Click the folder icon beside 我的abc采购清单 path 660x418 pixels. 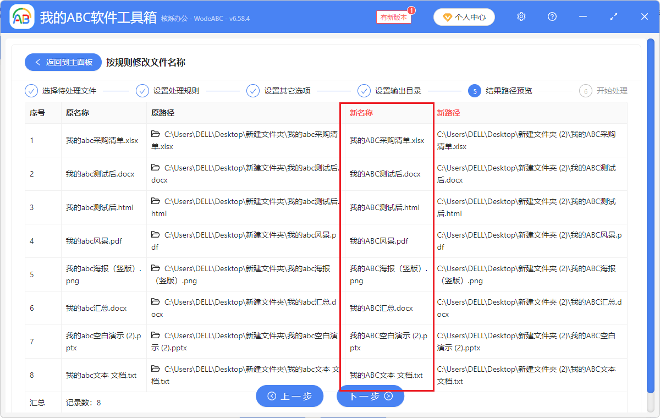[x=155, y=134]
